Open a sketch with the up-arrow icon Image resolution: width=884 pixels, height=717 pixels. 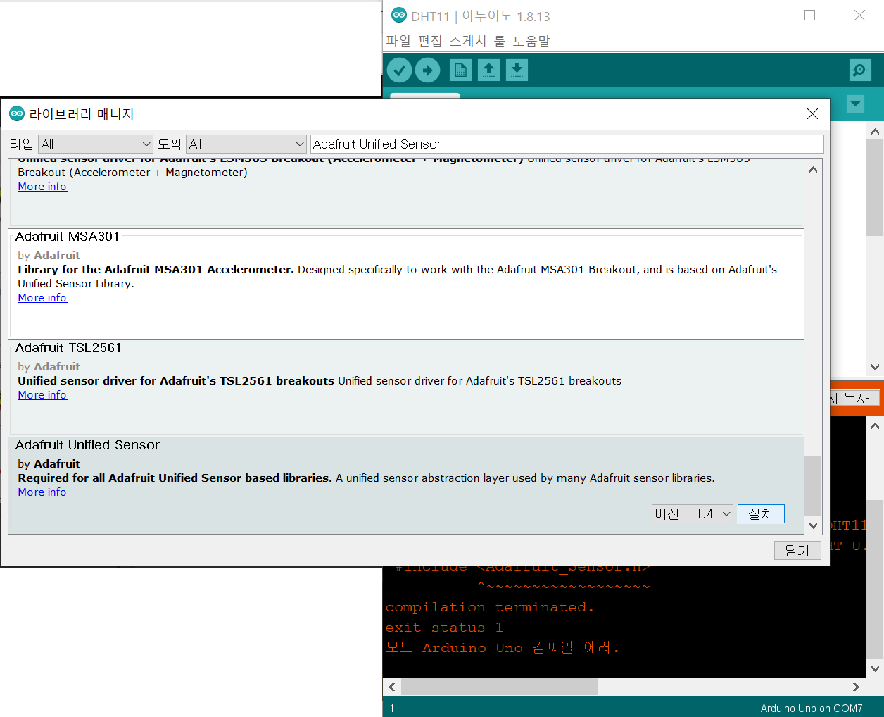pyautogui.click(x=488, y=70)
